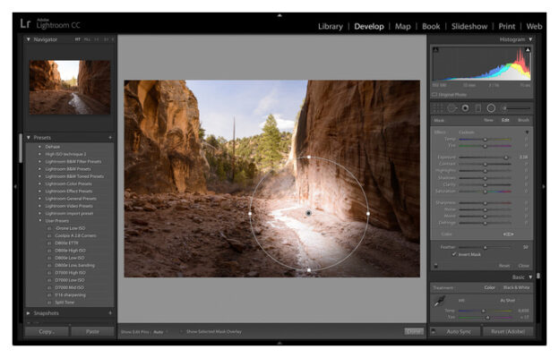This screenshot has height=358, width=559.
Task: Switch to the Develop module
Action: (x=369, y=26)
